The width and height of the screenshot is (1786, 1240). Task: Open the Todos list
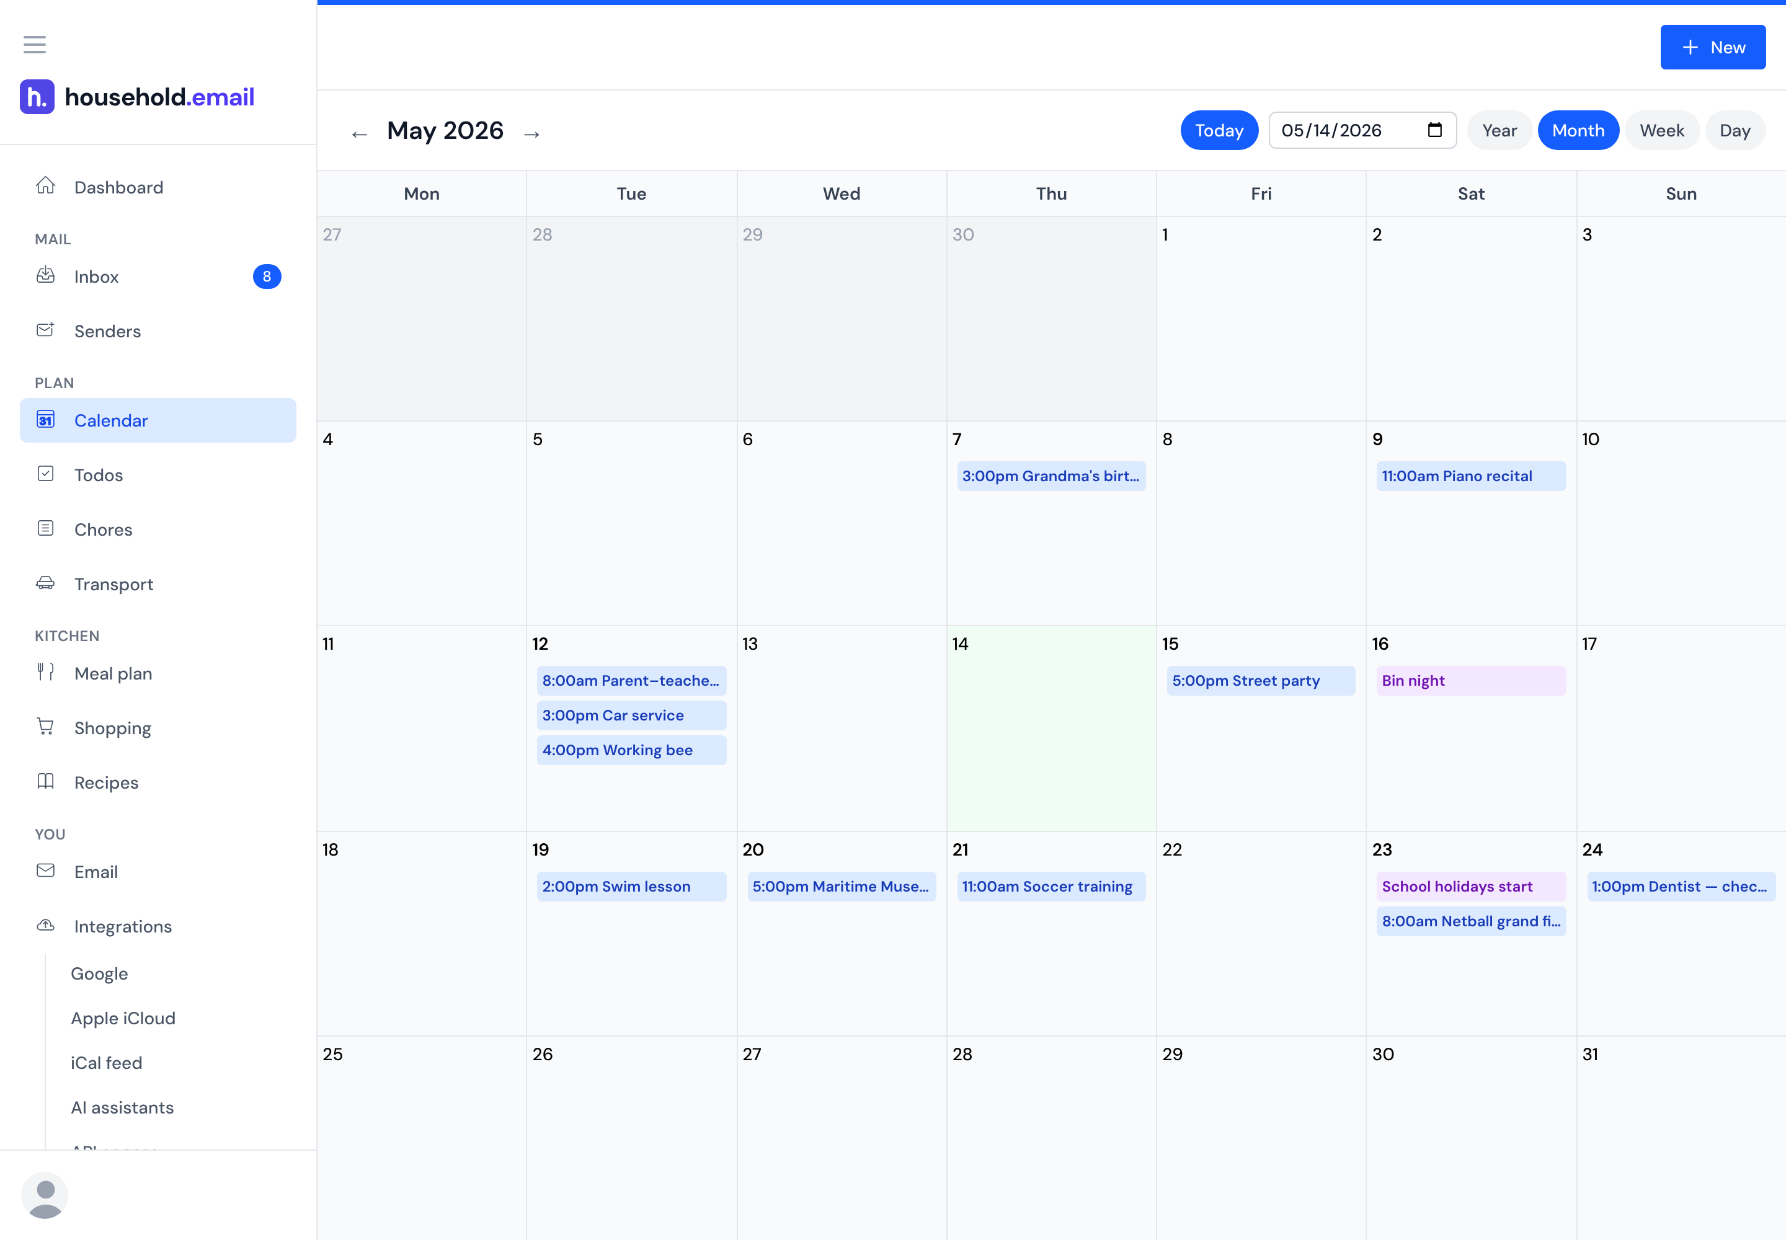158,475
